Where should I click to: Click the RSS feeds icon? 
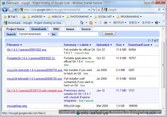pos(91,22)
